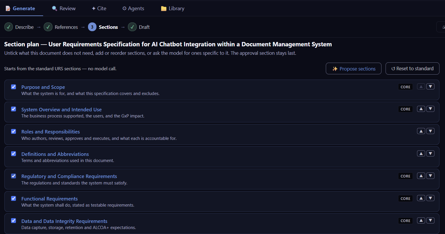Untick Data and Data Integrity Requirements checkbox
The image size is (445, 234).
pos(13,221)
